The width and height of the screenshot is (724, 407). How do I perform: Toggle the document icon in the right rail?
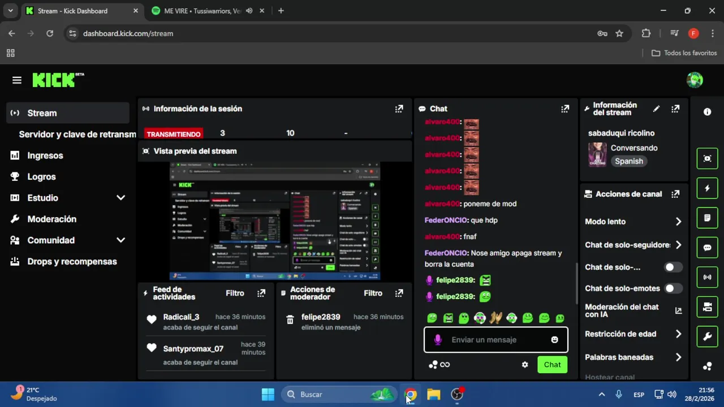pyautogui.click(x=707, y=218)
